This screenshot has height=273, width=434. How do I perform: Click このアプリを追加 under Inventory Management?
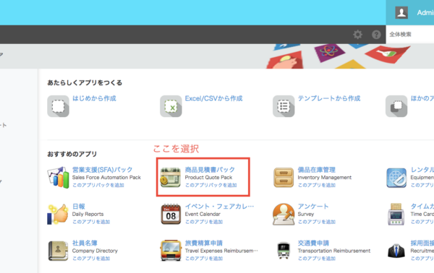317,185
